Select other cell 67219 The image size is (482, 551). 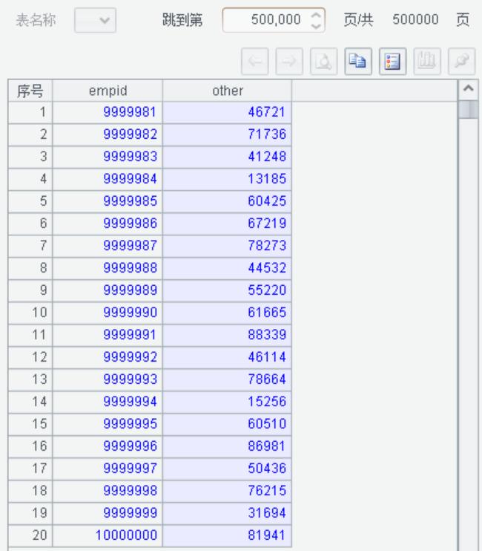(x=228, y=224)
